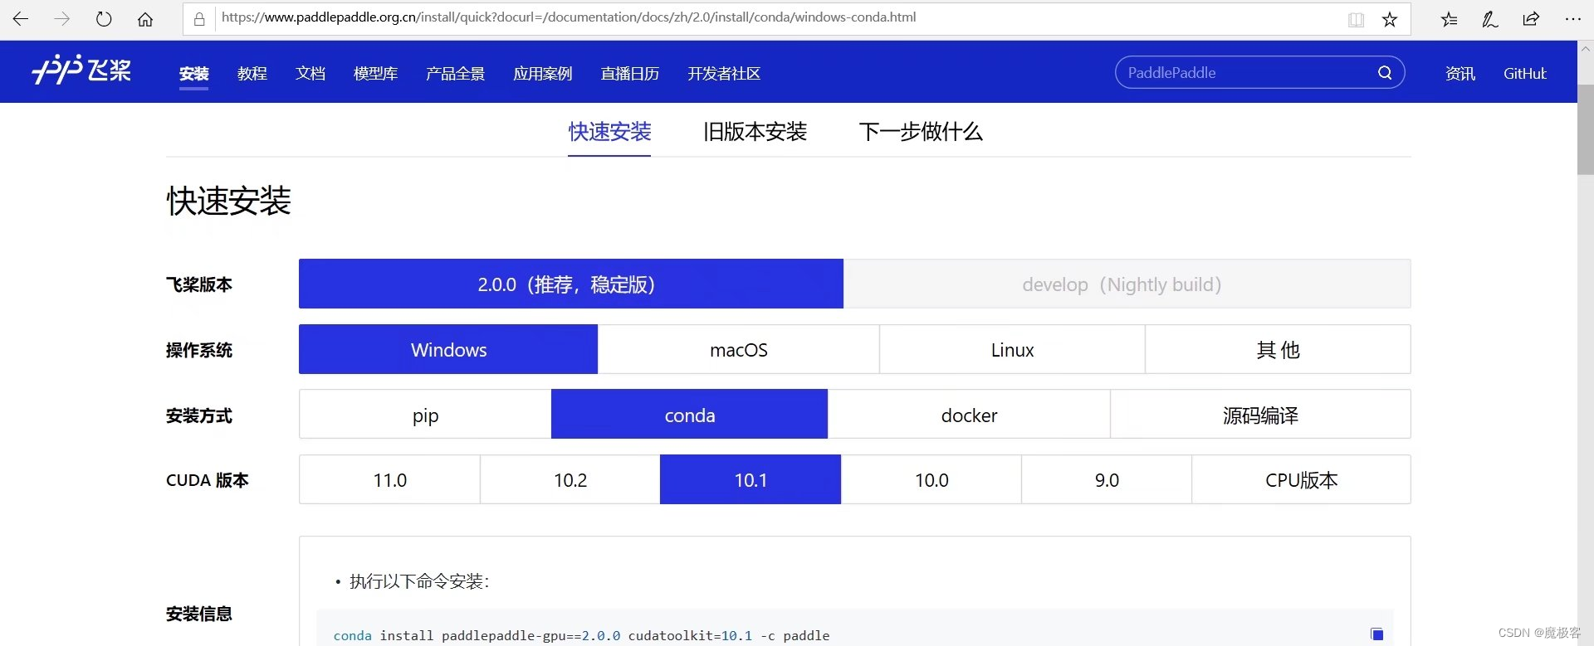1594x646 pixels.
Task: Select version 2.0.0 (推荐, 稳定版)
Action: coord(571,284)
